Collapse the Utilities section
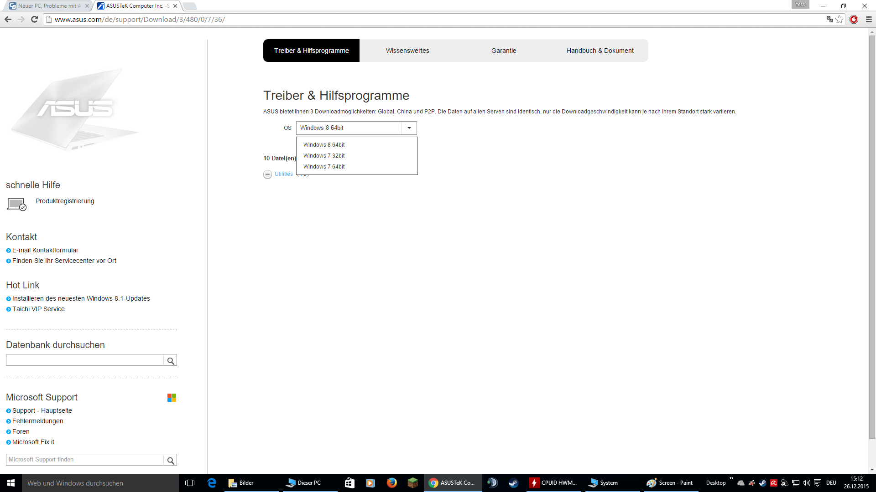 pyautogui.click(x=267, y=174)
